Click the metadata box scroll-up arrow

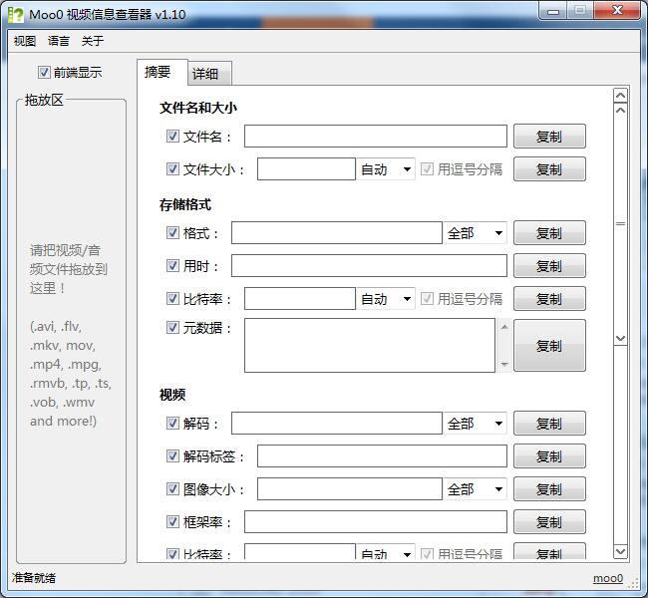503,326
